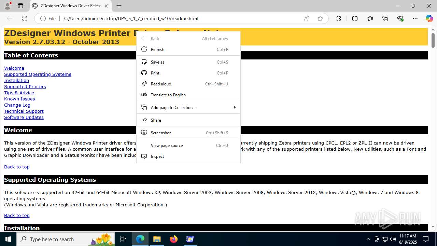Open the Extensions puzzle icon

tap(338, 18)
